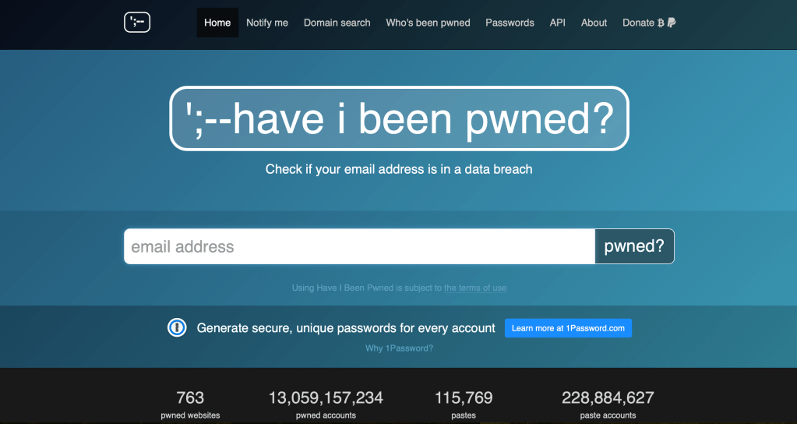
Task: Click the Bitcoin icon beside Donate
Action: click(661, 23)
